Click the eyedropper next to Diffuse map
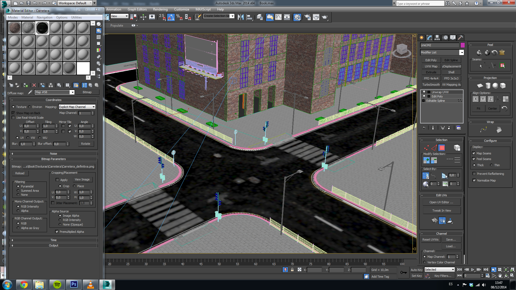 pos(30,92)
